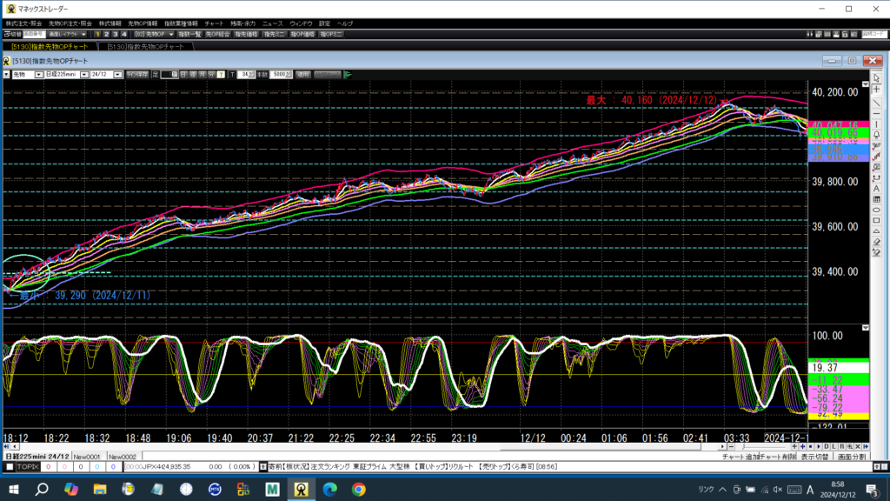Click チャート追加 button
Screen dimensions: 890x501
coord(741,457)
